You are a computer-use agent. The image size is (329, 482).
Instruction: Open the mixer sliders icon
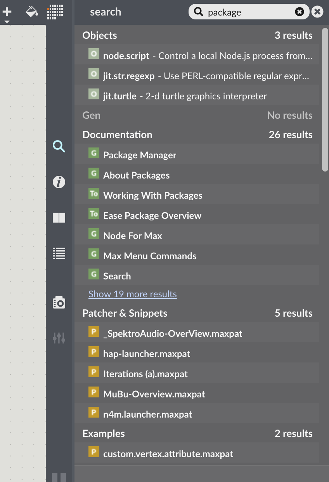(x=59, y=338)
